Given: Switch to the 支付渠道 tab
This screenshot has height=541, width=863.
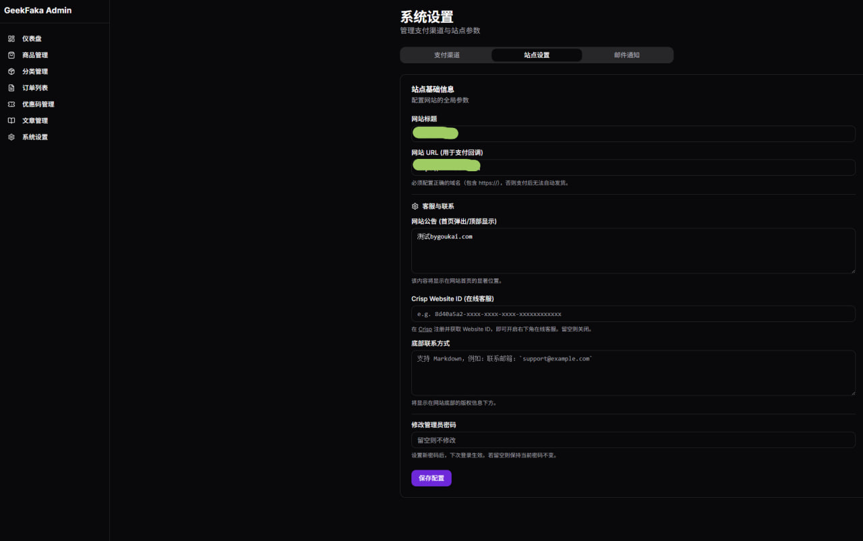Looking at the screenshot, I should coord(446,55).
